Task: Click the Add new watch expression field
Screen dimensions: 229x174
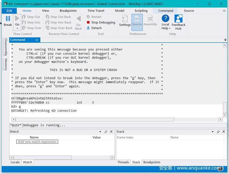Action: tap(37, 142)
